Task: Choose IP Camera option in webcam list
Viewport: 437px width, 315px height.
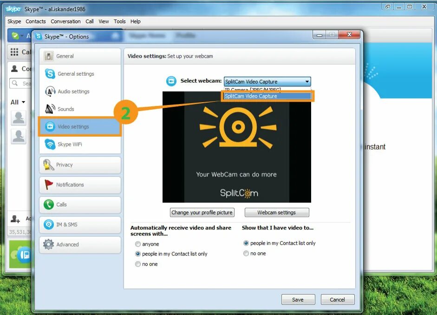Action: [267, 90]
